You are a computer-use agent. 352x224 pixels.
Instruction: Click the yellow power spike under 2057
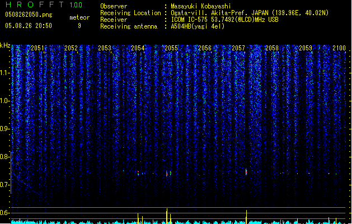tap(246, 217)
